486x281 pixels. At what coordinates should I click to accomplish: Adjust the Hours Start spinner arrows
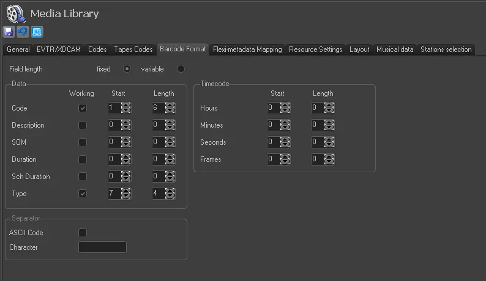pos(285,108)
